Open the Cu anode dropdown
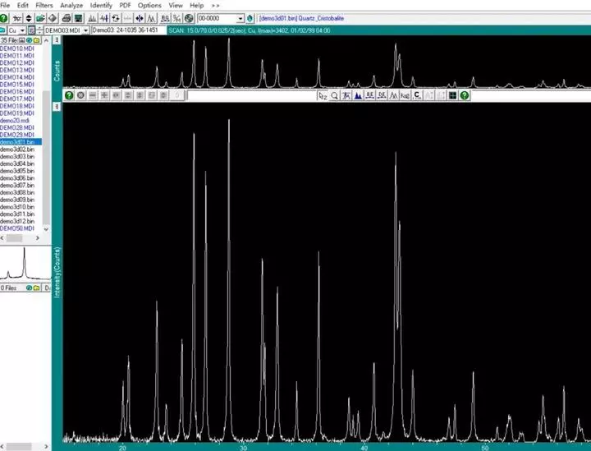 tap(22, 30)
